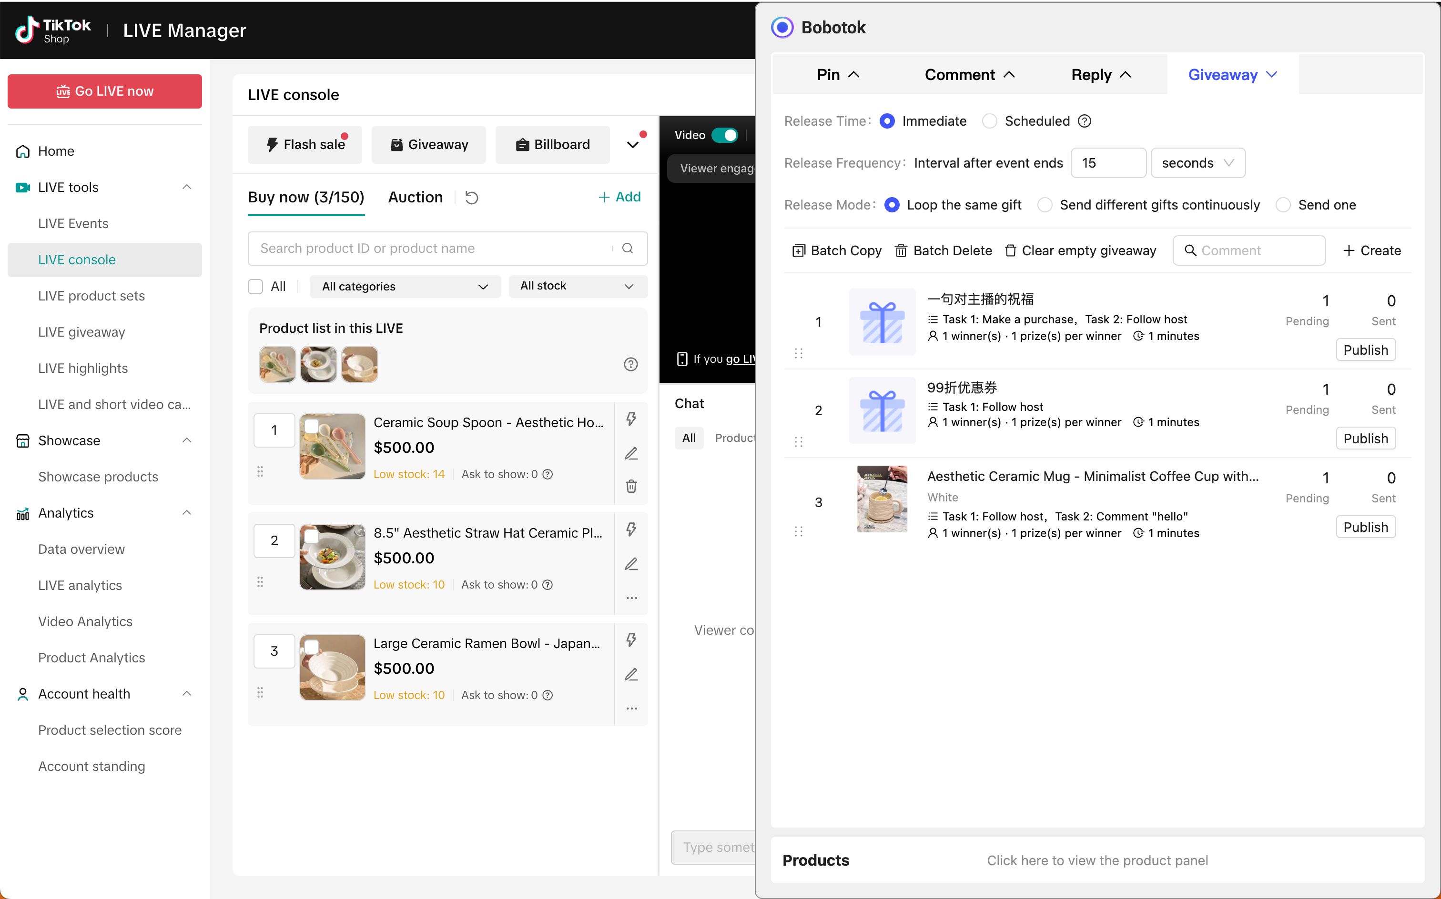Publish the 99折优惠券 giveaway

pyautogui.click(x=1365, y=438)
